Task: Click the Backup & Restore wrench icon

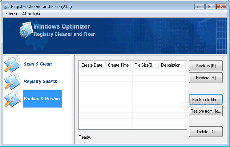Action: point(13,98)
